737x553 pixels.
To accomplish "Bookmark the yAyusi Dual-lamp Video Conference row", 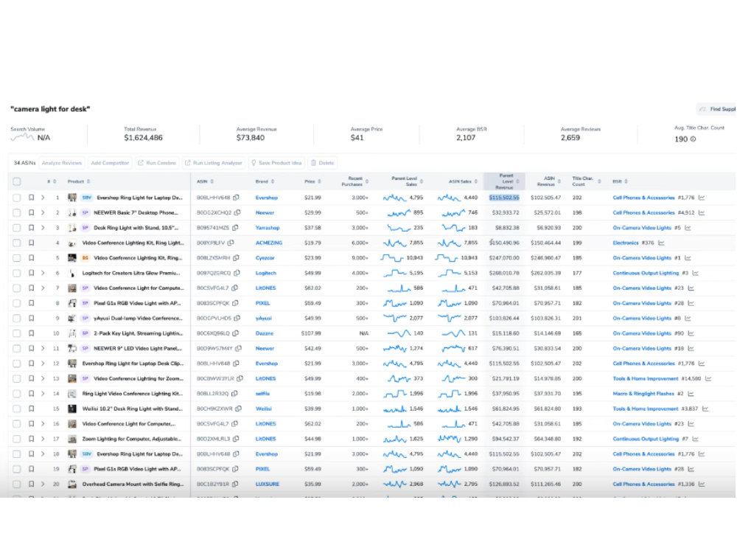I will pos(32,319).
